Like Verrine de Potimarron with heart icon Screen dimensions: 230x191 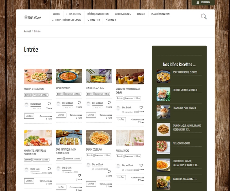tap(141, 107)
